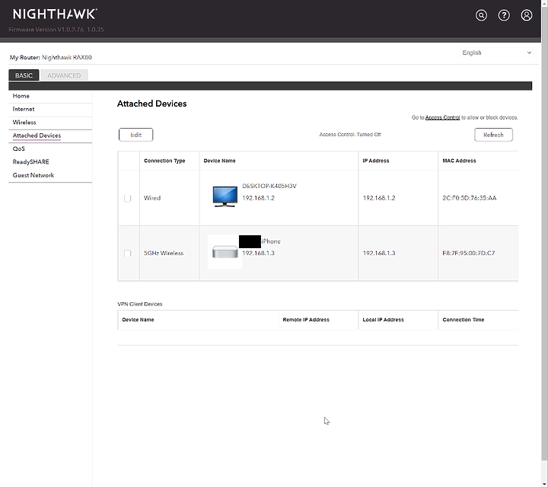Click the Device Name header in attached devices table

pyautogui.click(x=219, y=161)
